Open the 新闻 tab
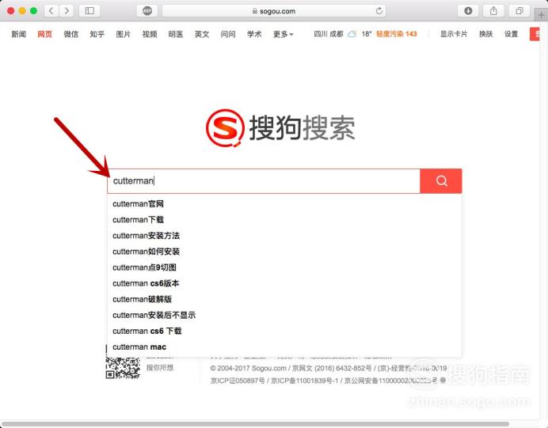 point(18,34)
